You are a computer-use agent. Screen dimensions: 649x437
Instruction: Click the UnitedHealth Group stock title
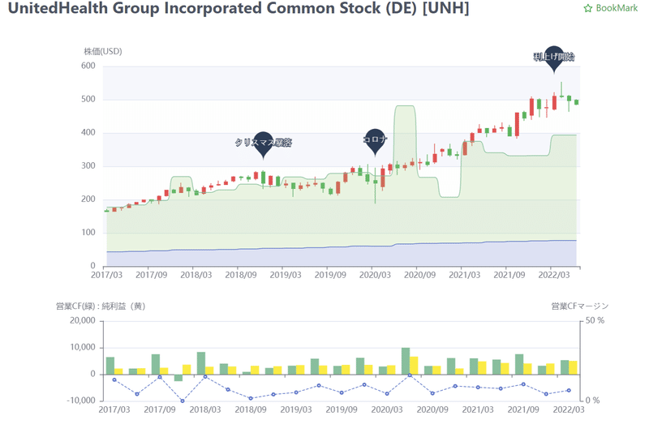239,8
